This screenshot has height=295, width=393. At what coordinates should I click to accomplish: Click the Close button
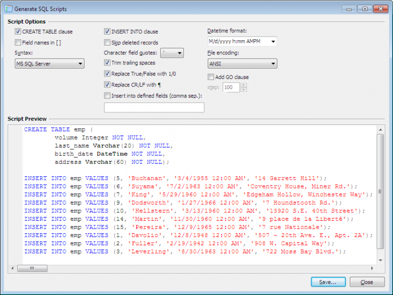367,282
